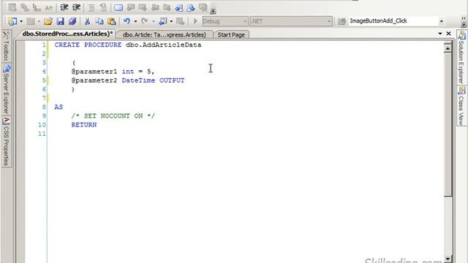
Task: Switch to the dbo.StoredProc...ess.Articles tab
Action: (x=67, y=34)
